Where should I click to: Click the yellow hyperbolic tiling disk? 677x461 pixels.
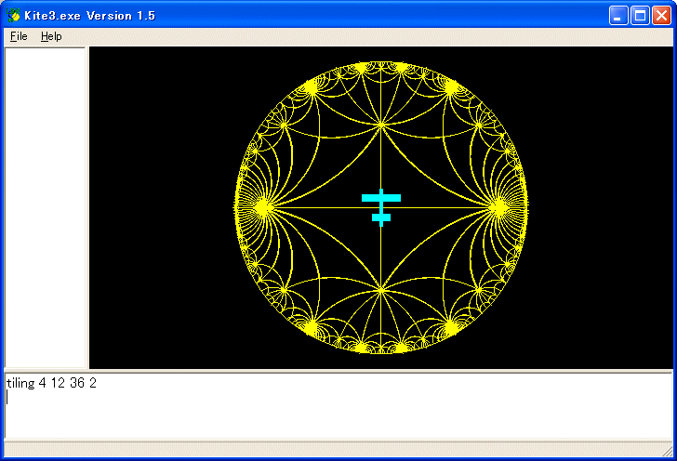point(381,207)
